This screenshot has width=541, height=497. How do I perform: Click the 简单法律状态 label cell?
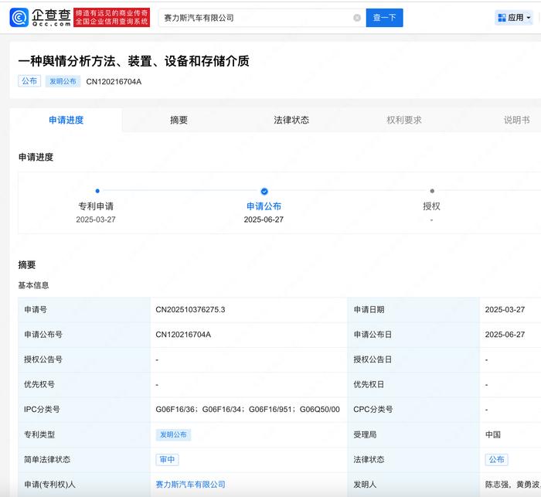[84, 459]
